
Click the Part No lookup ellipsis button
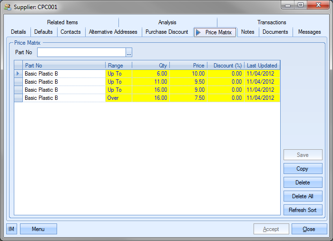(128, 52)
